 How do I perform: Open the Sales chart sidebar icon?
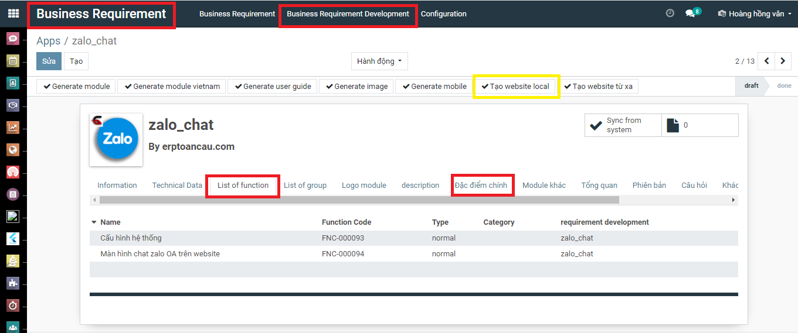(x=13, y=128)
